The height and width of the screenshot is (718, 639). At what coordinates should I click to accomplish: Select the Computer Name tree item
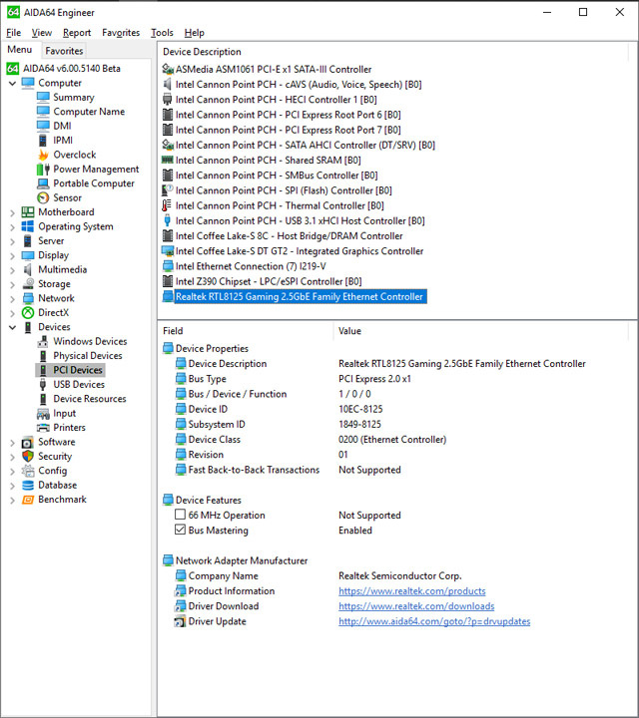pos(89,112)
